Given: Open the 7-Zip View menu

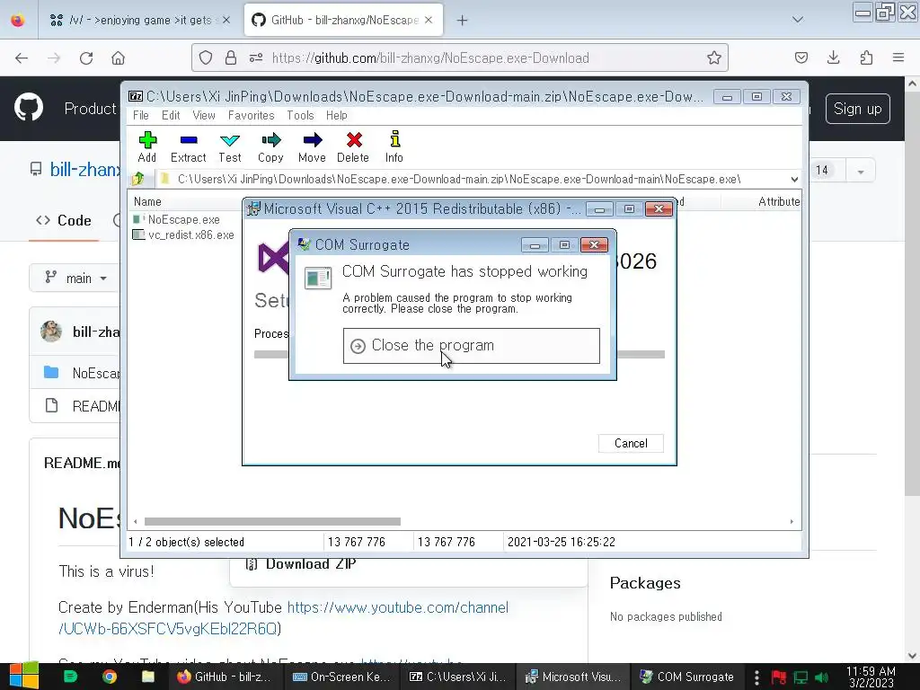Looking at the screenshot, I should 204,116.
